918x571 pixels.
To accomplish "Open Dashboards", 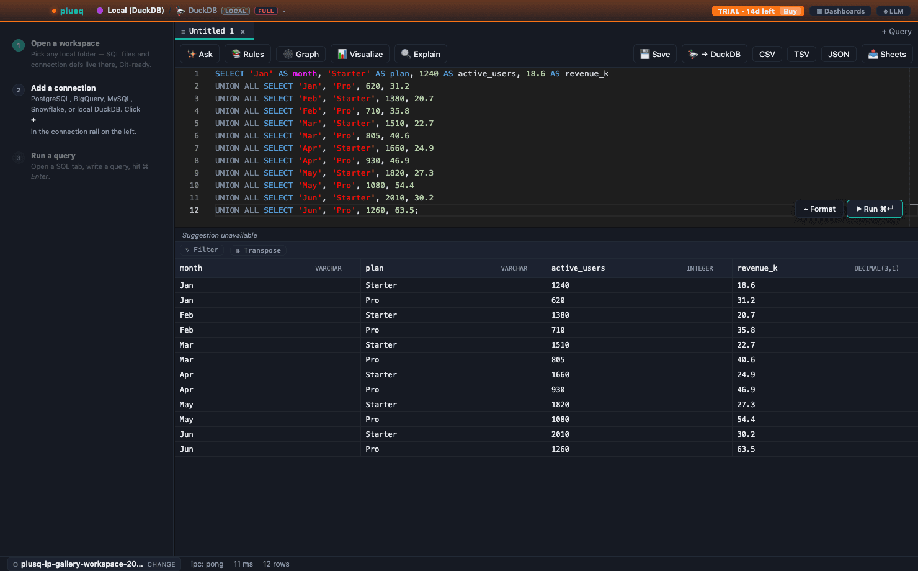I will click(840, 11).
